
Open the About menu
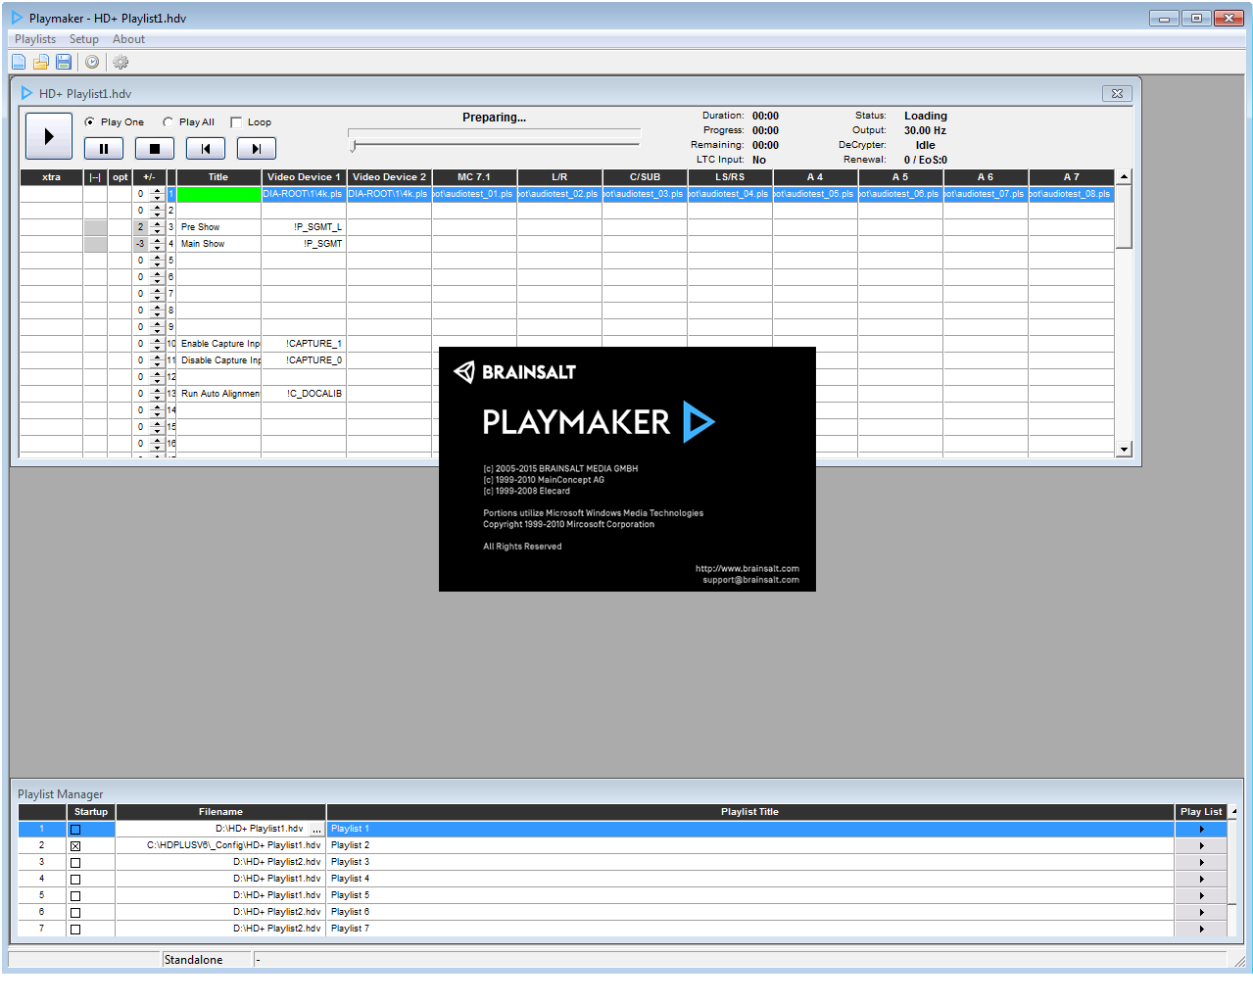[128, 39]
